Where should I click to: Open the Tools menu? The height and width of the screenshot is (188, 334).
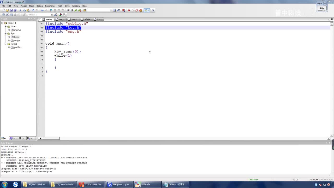click(60, 6)
